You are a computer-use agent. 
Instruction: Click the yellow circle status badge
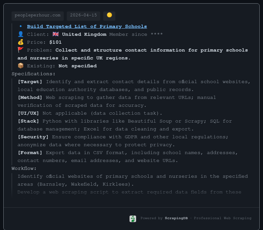tap(109, 15)
